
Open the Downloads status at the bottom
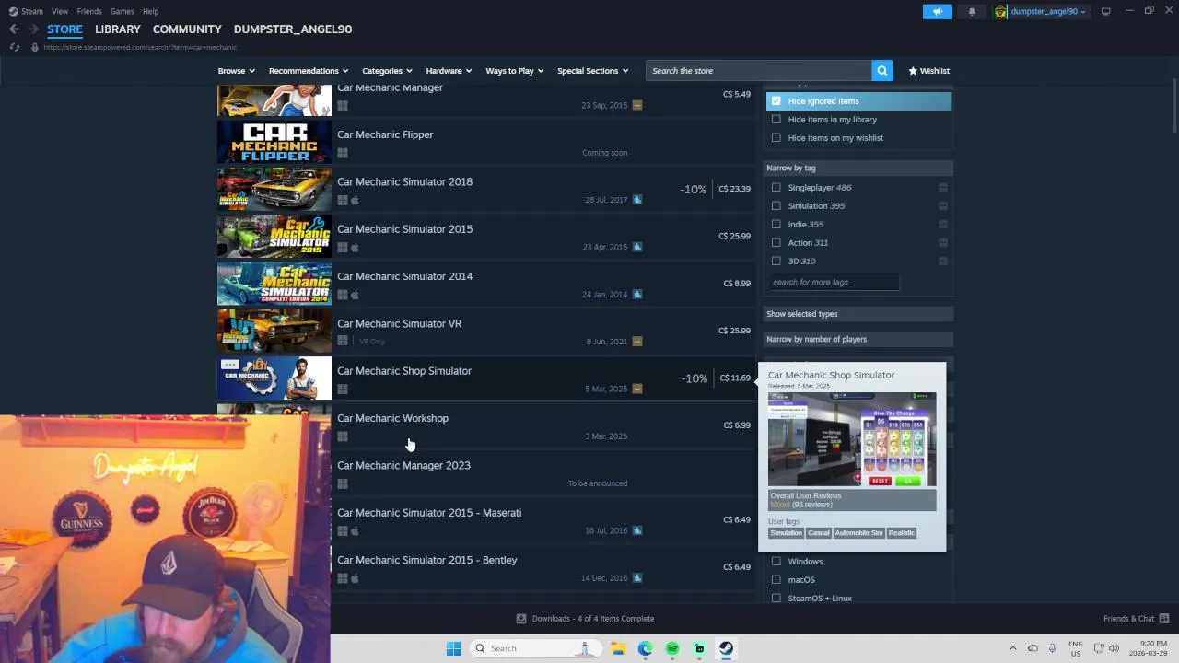(585, 619)
